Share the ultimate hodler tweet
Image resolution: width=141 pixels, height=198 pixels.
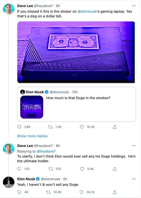click(x=114, y=169)
